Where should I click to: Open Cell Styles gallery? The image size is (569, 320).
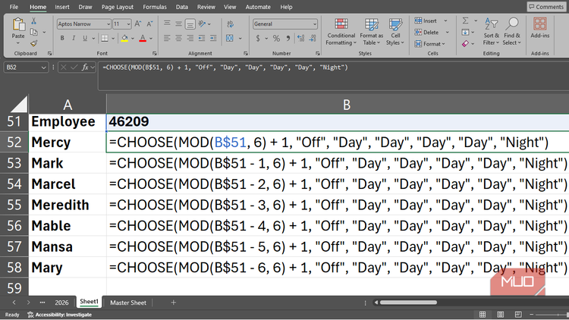coord(395,33)
